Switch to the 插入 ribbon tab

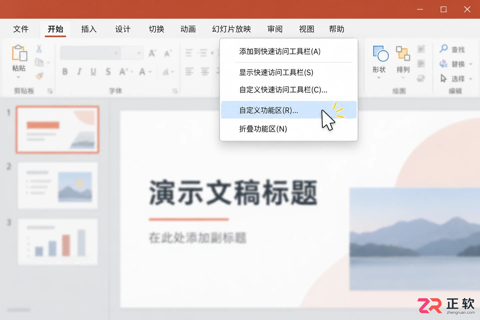click(89, 29)
